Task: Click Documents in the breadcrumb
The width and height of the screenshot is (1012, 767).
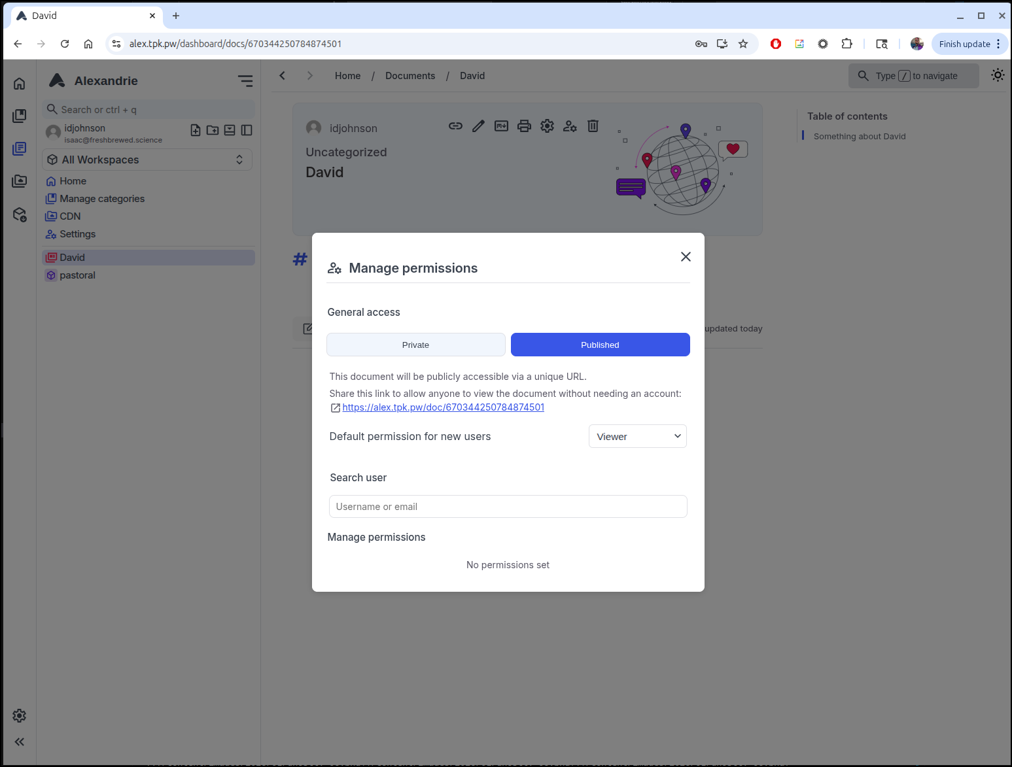Action: coord(410,76)
